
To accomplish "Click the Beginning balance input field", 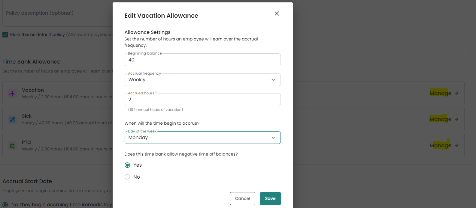I will [202, 60].
